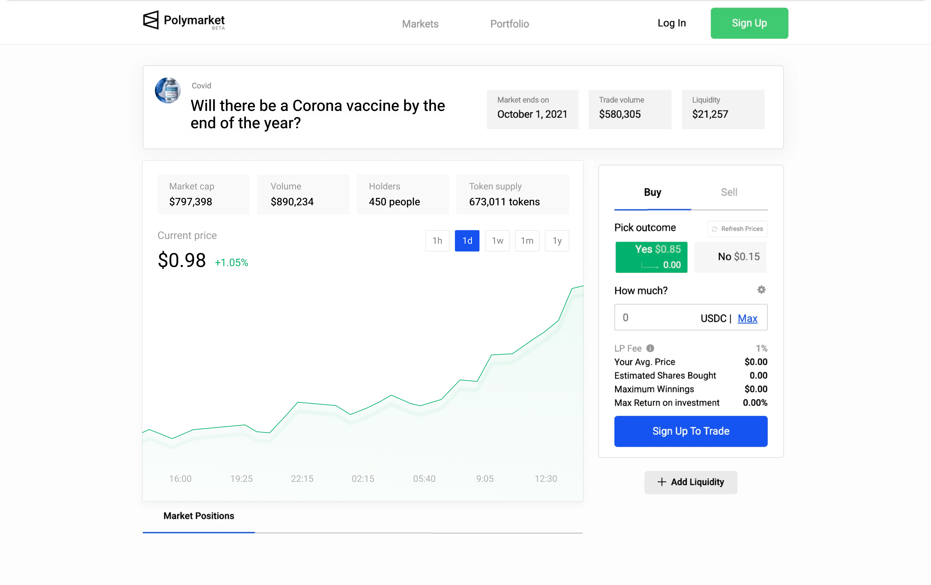Open the Market Positions tab
The height and width of the screenshot is (585, 931).
(x=199, y=516)
